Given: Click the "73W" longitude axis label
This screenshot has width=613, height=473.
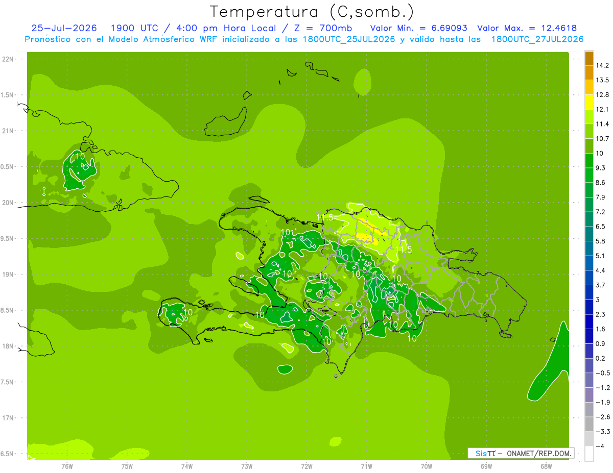Looking at the screenshot, I should (x=247, y=466).
